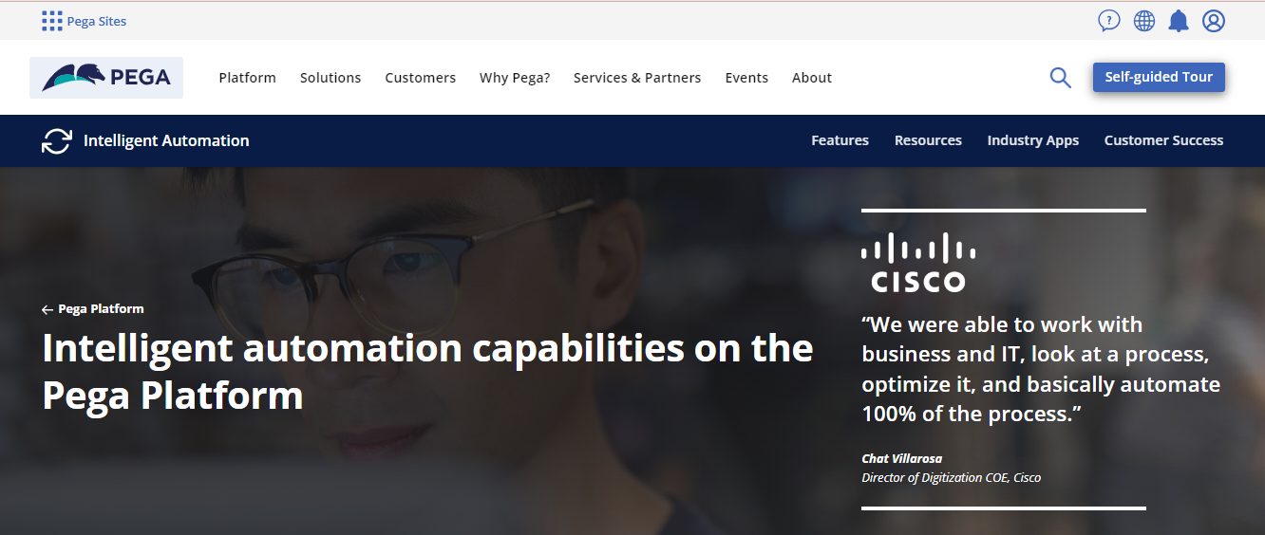Jump to the Features section
The width and height of the screenshot is (1265, 535).
(840, 140)
